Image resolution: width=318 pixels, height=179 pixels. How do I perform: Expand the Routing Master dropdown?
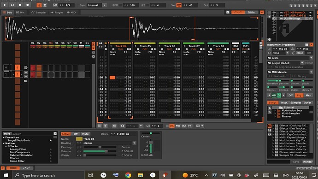point(110,143)
